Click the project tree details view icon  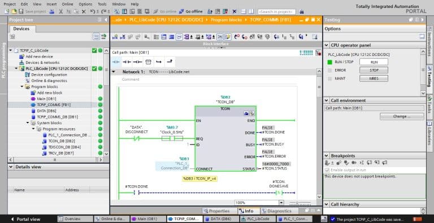(96, 37)
